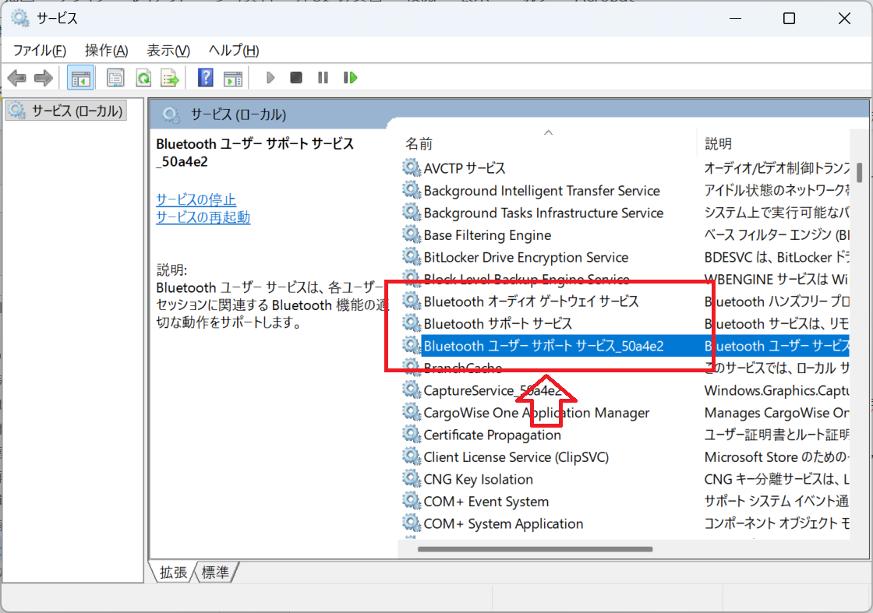Click the extended view toolbar icon
Viewport: 873px width, 613px height.
coord(234,77)
